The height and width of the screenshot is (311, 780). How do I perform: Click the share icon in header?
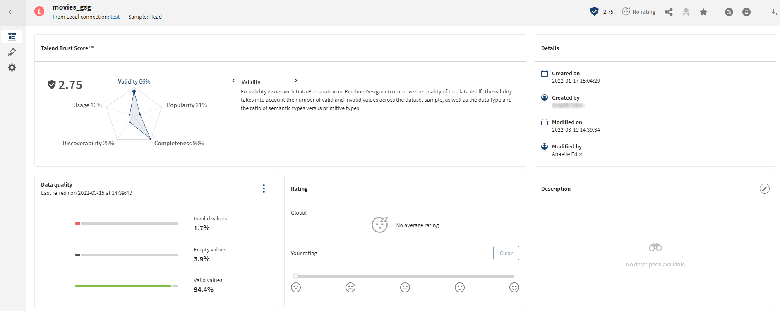668,12
